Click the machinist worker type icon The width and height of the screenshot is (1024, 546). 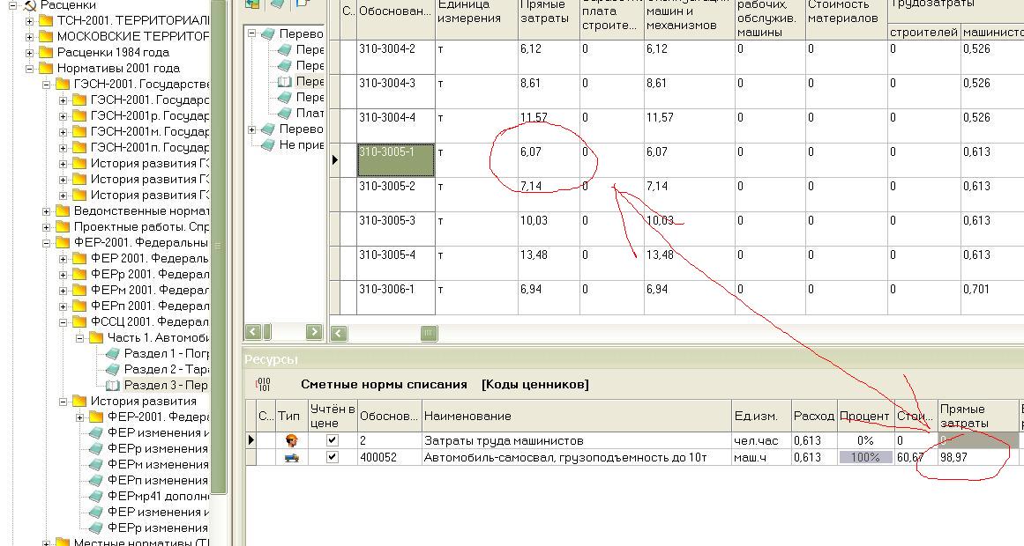coord(290,440)
